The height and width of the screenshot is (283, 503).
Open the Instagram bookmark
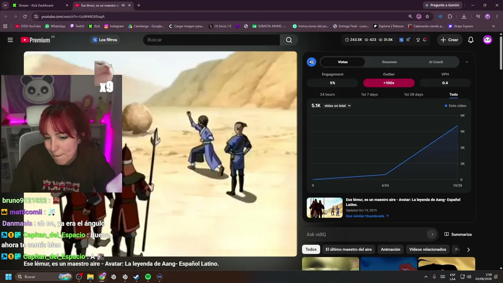pyautogui.click(x=114, y=26)
